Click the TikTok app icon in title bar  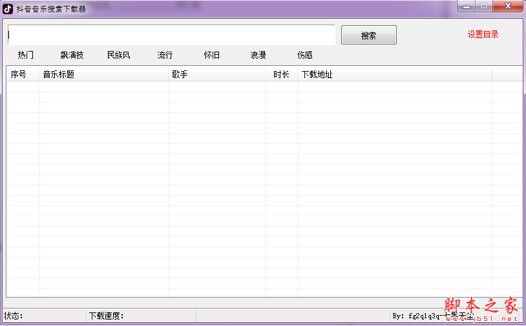[x=7, y=8]
